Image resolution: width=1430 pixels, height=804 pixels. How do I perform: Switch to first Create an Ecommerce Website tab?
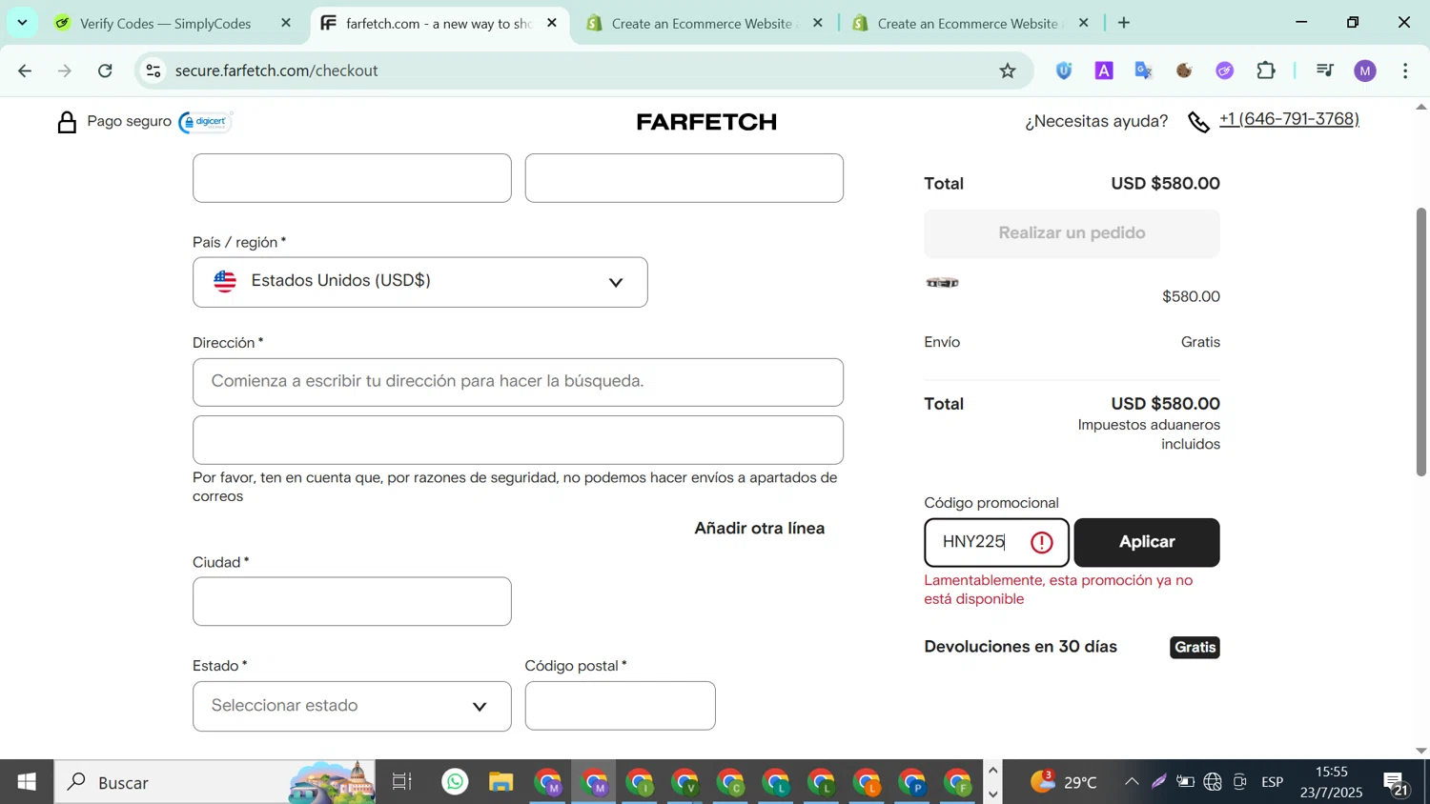pos(703,23)
